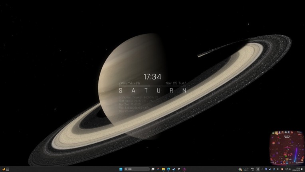Image resolution: width=305 pixels, height=172 pixels.
Task: Open the notification center icon
Action: coord(302,169)
